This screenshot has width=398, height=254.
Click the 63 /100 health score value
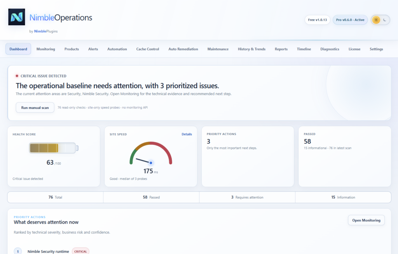click(54, 163)
